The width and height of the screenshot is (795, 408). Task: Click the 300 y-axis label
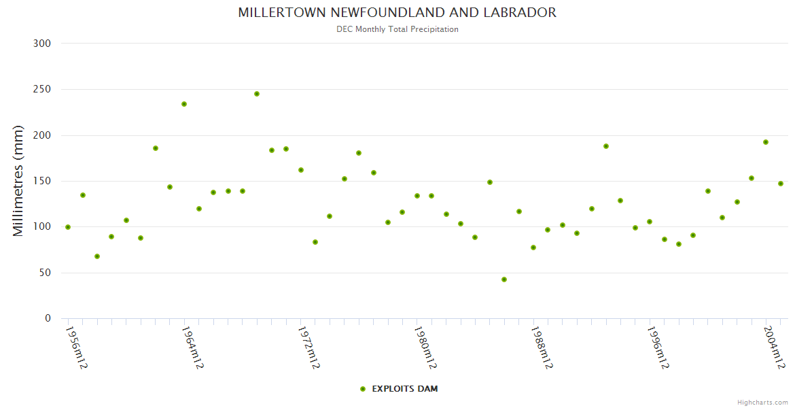pyautogui.click(x=42, y=44)
